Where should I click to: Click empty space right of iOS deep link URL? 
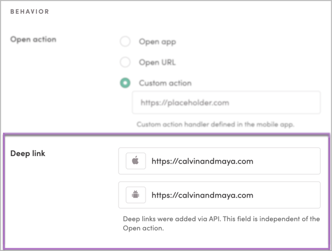click(286, 161)
